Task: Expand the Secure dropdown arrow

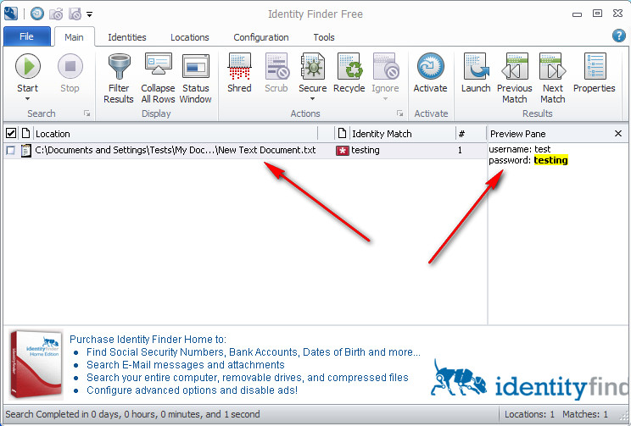Action: coord(313,99)
